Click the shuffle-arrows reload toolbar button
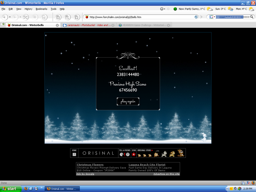The height and width of the screenshot is (192, 256). pos(26,17)
